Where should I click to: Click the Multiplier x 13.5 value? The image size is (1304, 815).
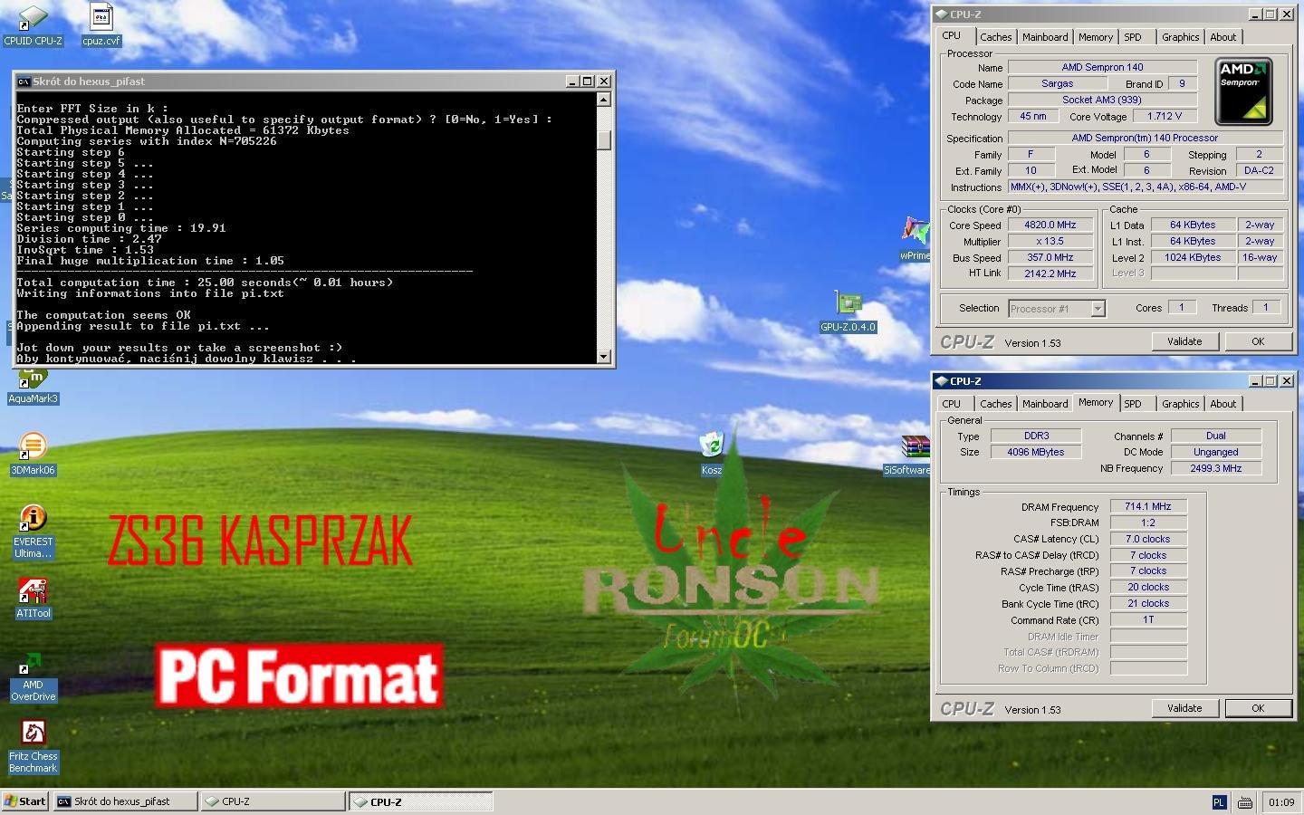[x=1050, y=242]
